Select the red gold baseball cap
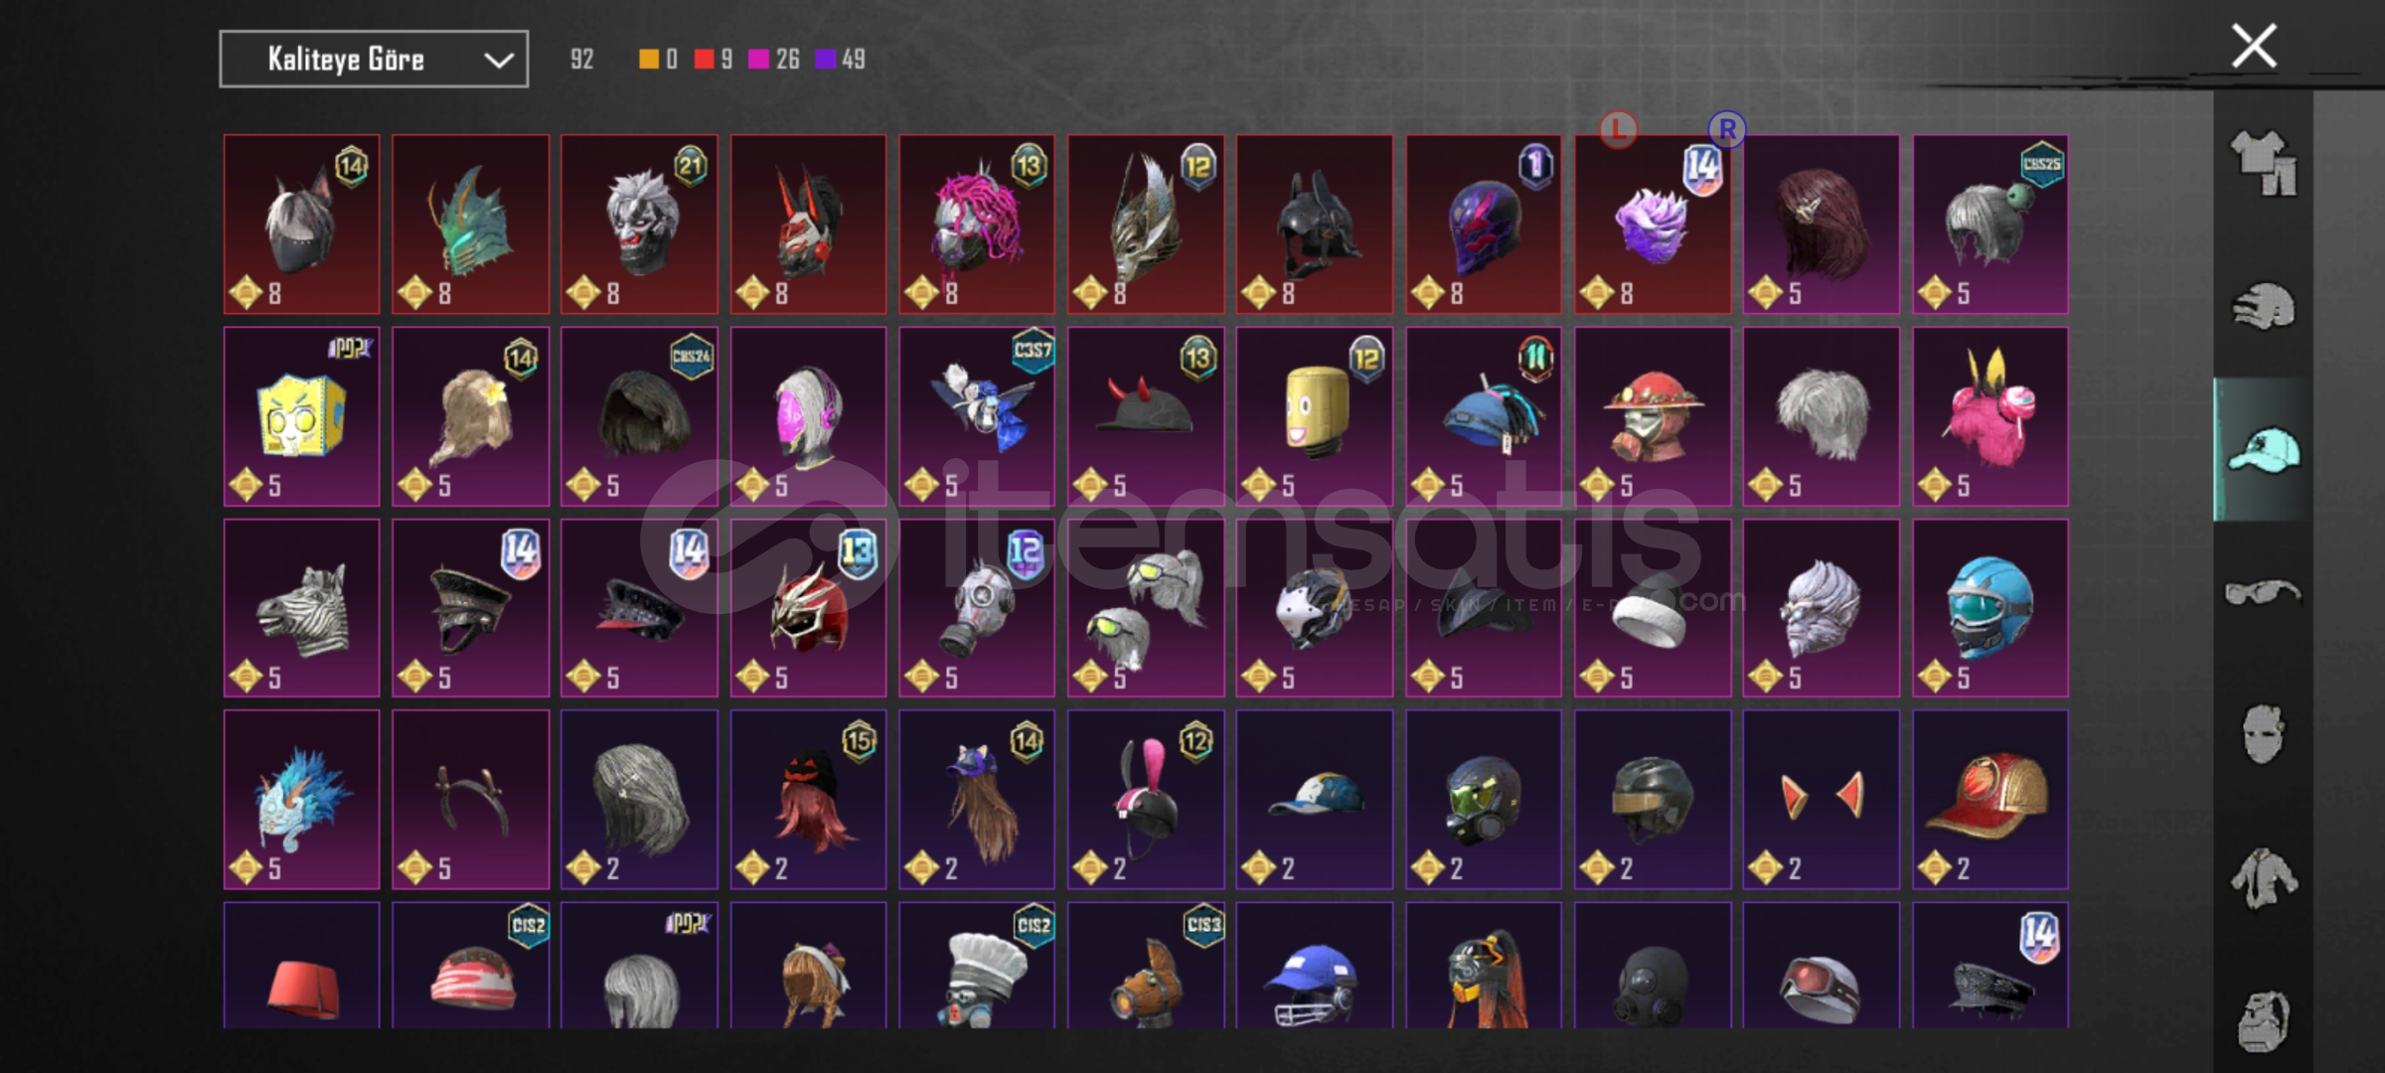Screen dimensions: 2385x1073 click(1989, 800)
